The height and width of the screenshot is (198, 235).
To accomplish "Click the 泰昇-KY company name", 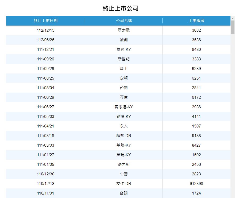I will coord(124,49).
